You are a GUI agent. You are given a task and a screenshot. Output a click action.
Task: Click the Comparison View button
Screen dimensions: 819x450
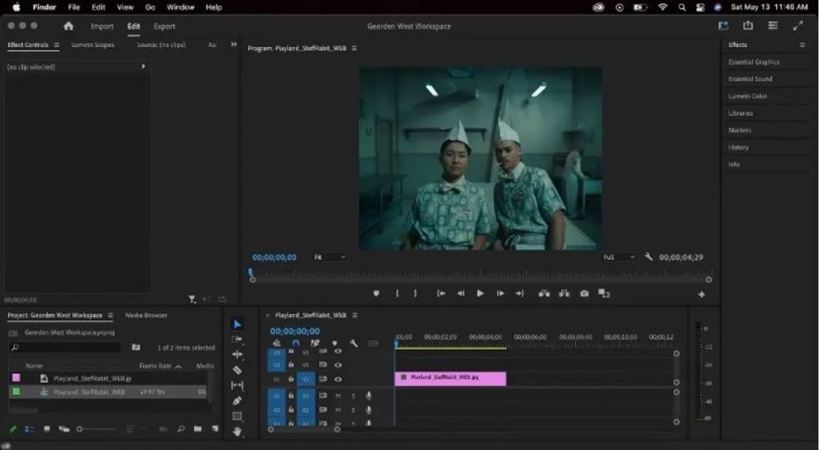click(x=603, y=294)
